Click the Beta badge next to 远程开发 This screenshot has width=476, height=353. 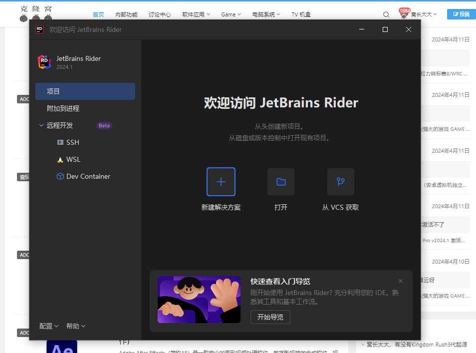104,125
